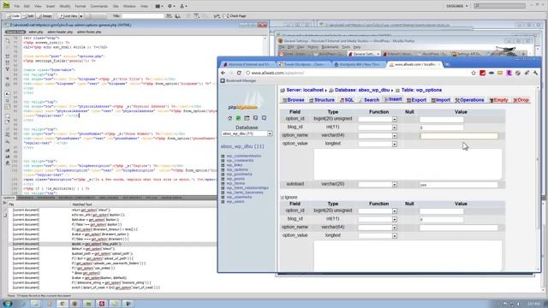Screen dimensions: 548x308
Task: Open the Export tab
Action: [x=416, y=100]
